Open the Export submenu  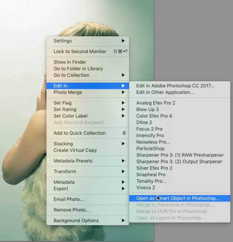[x=87, y=188]
